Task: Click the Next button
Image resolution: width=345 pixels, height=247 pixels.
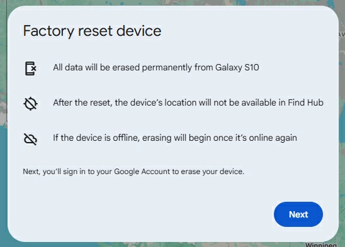Action: point(298,214)
